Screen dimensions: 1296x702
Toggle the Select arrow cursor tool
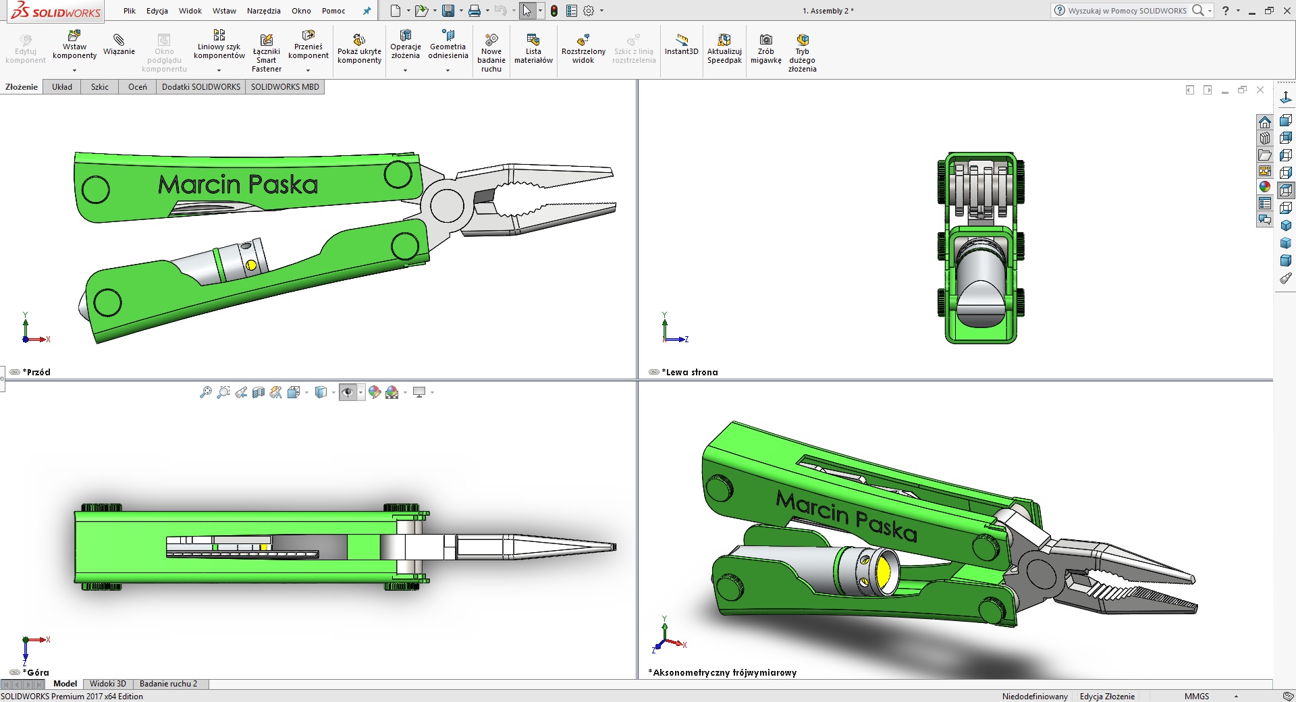[x=527, y=11]
